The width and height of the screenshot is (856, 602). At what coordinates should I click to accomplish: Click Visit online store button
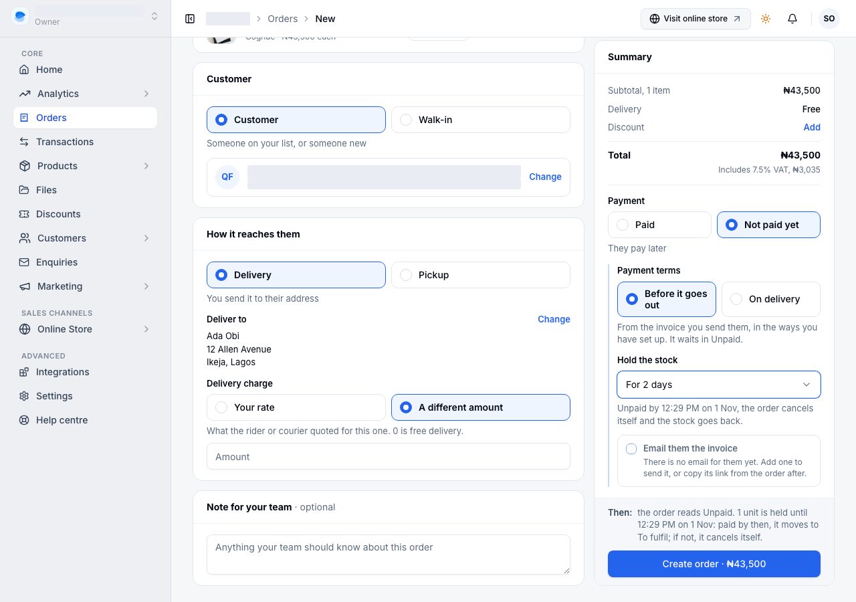[695, 19]
